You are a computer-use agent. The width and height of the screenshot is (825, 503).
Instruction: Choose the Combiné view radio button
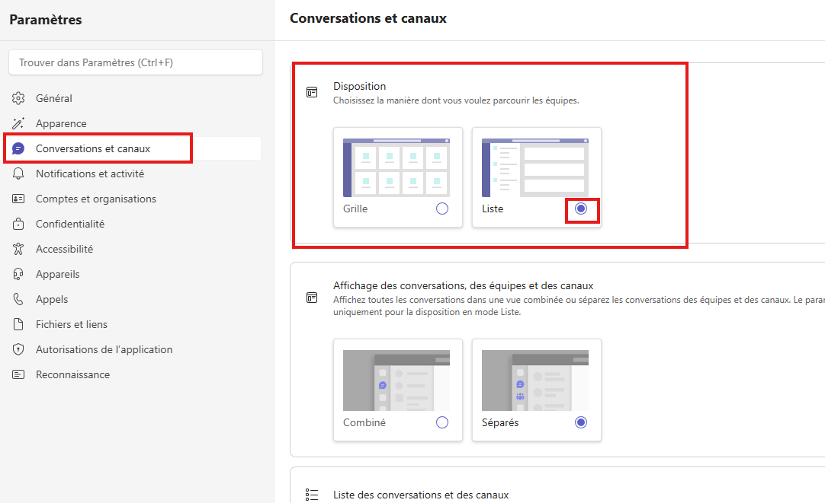442,422
